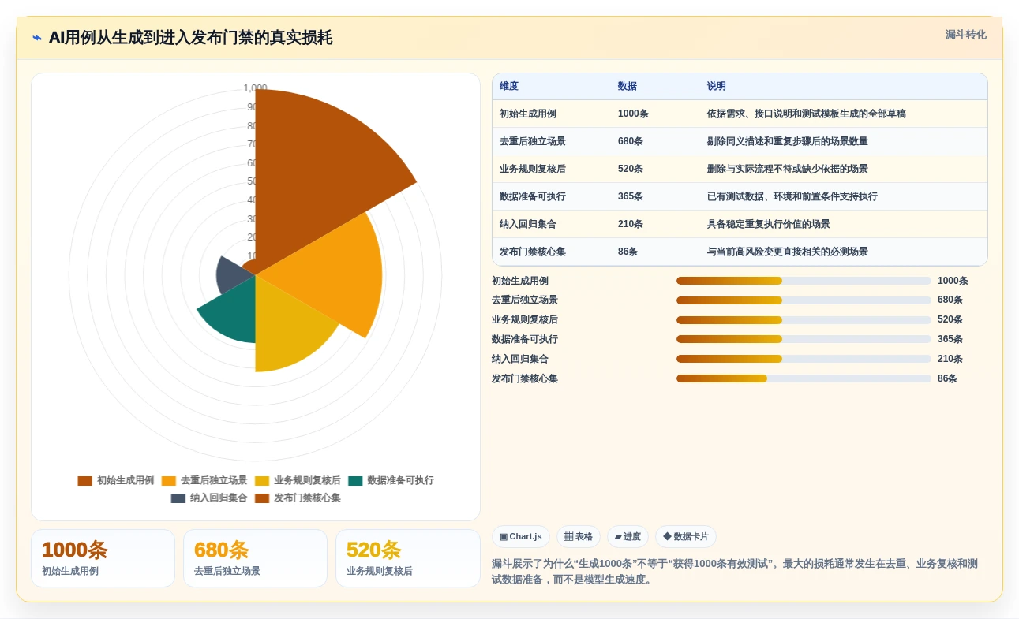Click the description starting 与当前高风险变更

pos(788,252)
